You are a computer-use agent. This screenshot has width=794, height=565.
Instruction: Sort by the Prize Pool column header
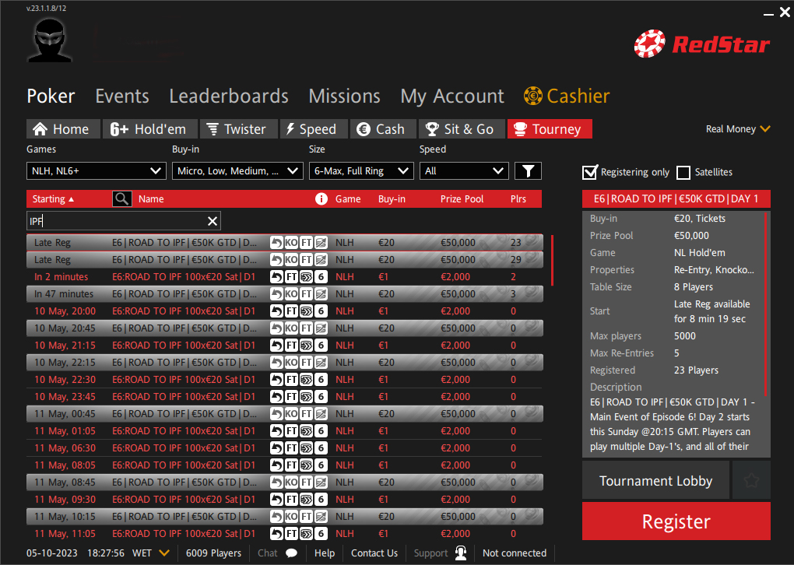click(x=462, y=199)
